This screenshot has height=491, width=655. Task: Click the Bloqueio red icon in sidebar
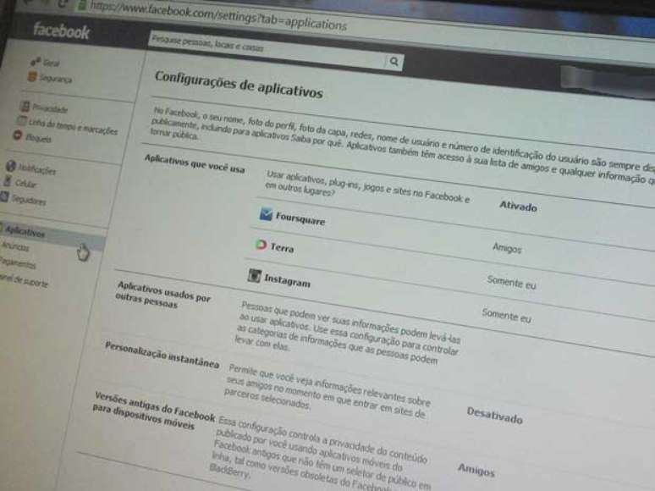(x=17, y=135)
